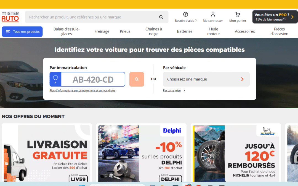Click the hamburger icon in Tous nos produits
This screenshot has width=298, height=186.
pos(8,32)
